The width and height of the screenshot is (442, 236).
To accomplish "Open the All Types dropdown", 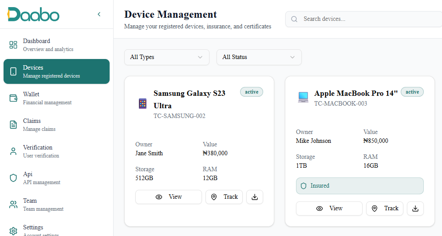I will coord(166,57).
